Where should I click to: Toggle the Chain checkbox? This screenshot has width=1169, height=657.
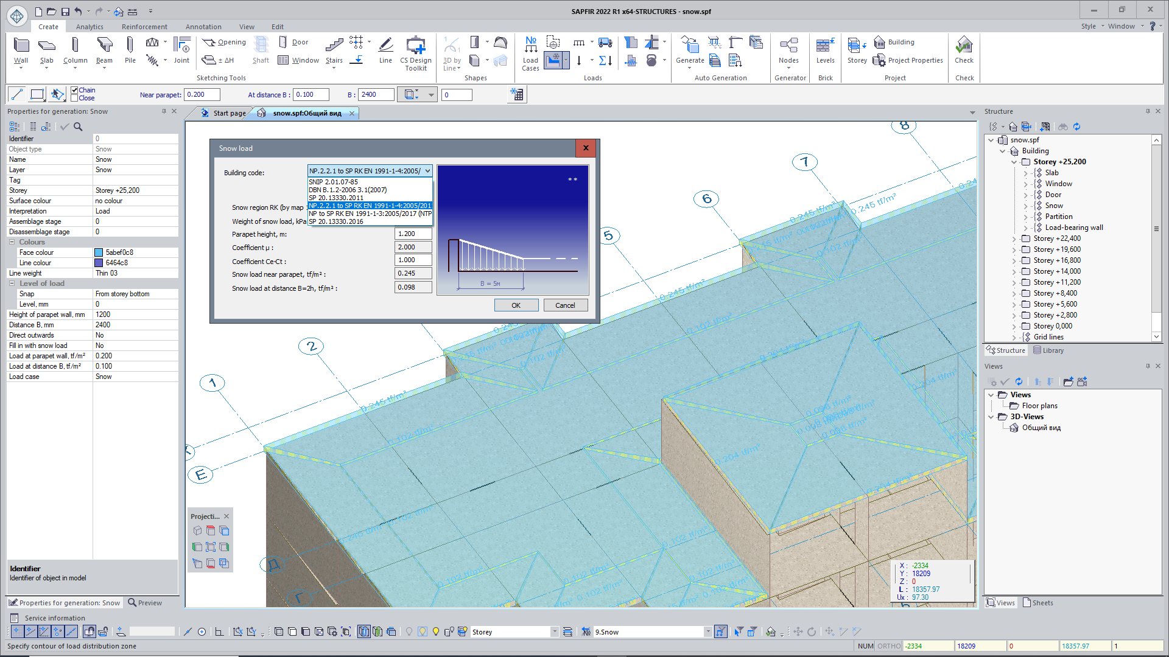click(x=74, y=90)
